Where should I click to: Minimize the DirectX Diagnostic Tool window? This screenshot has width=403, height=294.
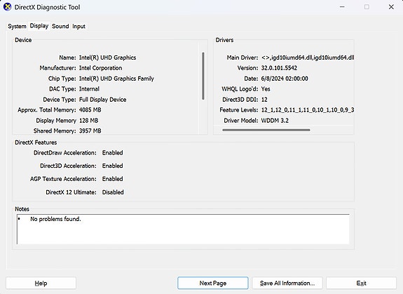coord(342,7)
